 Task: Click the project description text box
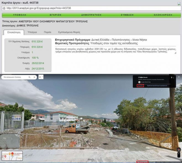coord(116,50)
